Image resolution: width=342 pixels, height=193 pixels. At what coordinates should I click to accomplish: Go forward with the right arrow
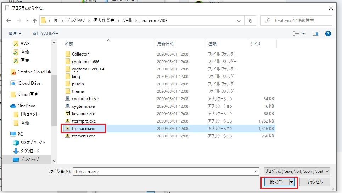[19, 21]
